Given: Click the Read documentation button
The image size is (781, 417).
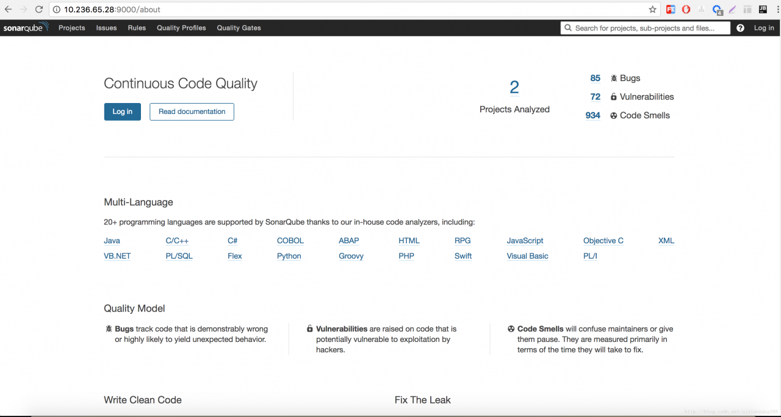Looking at the screenshot, I should point(192,112).
